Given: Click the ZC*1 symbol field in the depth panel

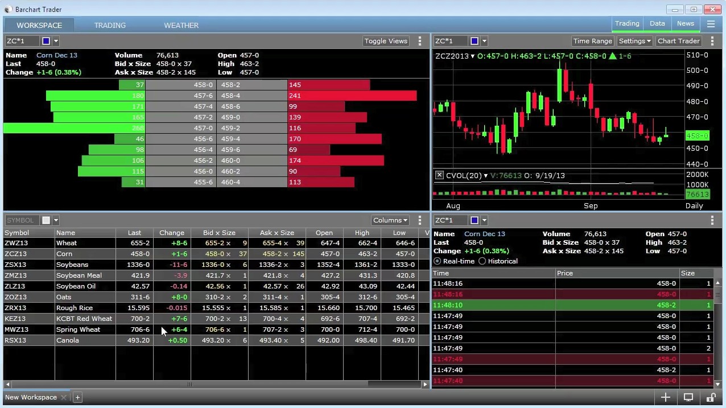Looking at the screenshot, I should click(x=22, y=41).
